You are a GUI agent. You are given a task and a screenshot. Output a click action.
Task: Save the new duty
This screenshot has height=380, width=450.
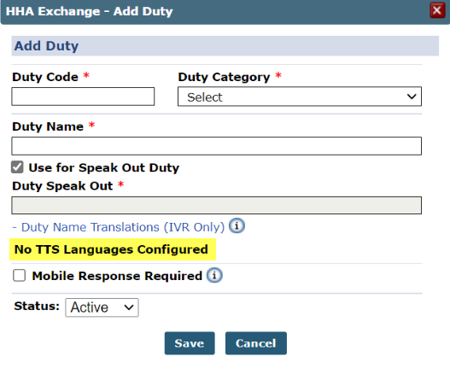(x=190, y=343)
